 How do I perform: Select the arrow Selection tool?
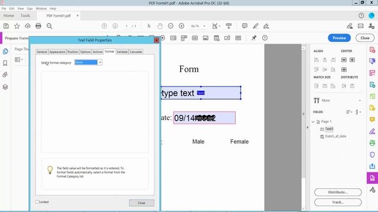pyautogui.click(x=149, y=26)
